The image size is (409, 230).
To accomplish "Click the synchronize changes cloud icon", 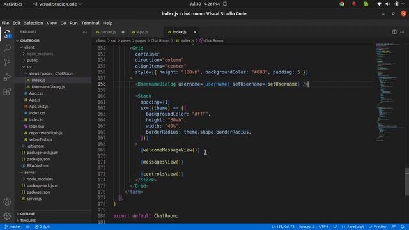I will [28, 227].
